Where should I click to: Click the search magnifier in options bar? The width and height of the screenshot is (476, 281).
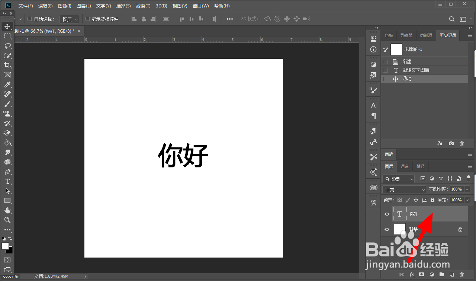point(452,19)
